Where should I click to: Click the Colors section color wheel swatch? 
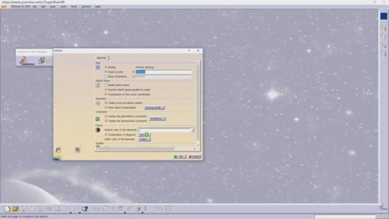pos(98,130)
